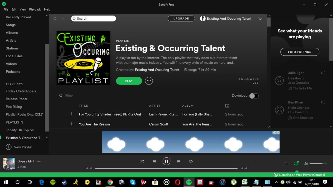Expand the user account dropdown chevron
The width and height of the screenshot is (333, 187).
coord(260,19)
